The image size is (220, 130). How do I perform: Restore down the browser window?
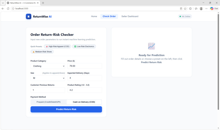[210, 3]
